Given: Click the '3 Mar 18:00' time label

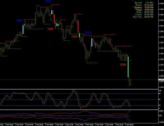Looking at the screenshot, I should click(x=99, y=125).
